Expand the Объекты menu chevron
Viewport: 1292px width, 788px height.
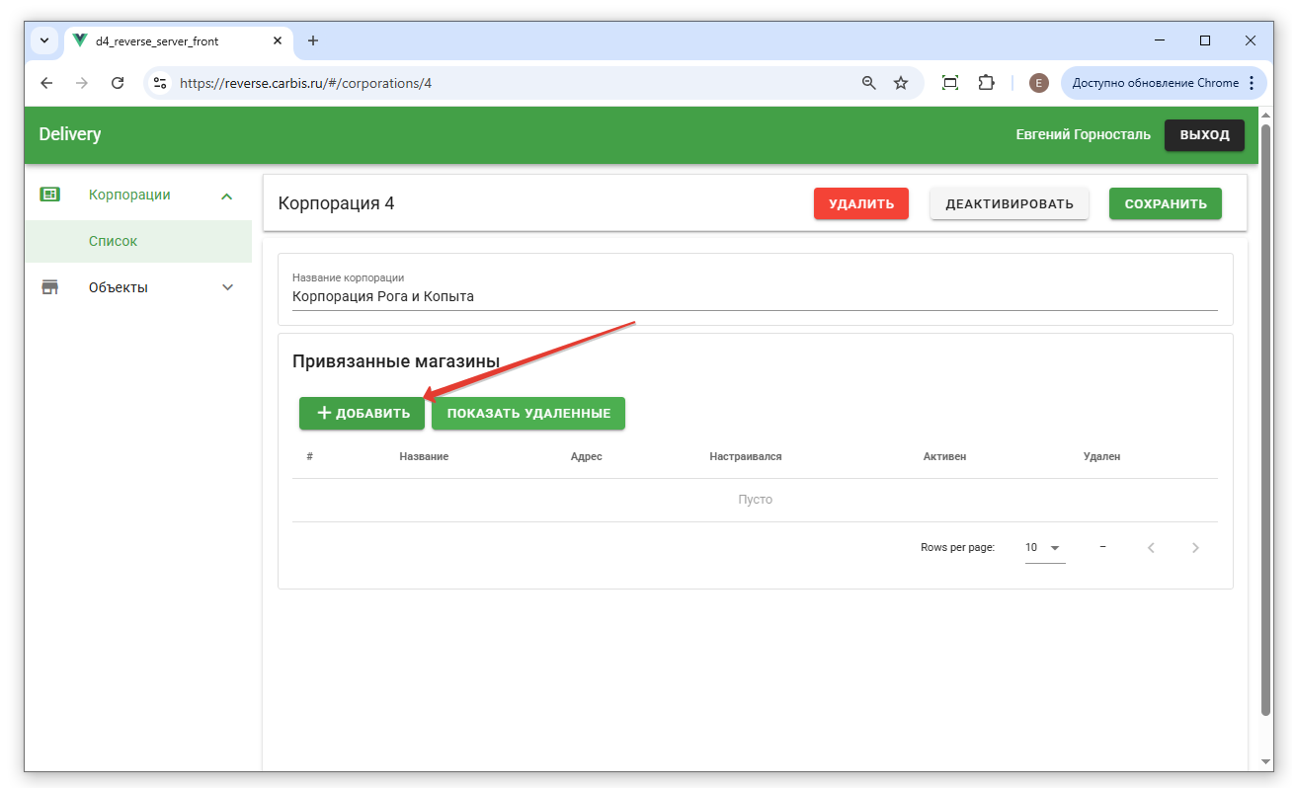(x=227, y=287)
